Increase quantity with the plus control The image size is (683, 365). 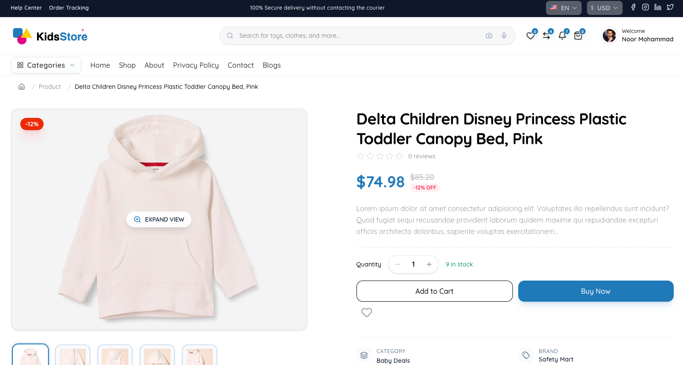429,264
